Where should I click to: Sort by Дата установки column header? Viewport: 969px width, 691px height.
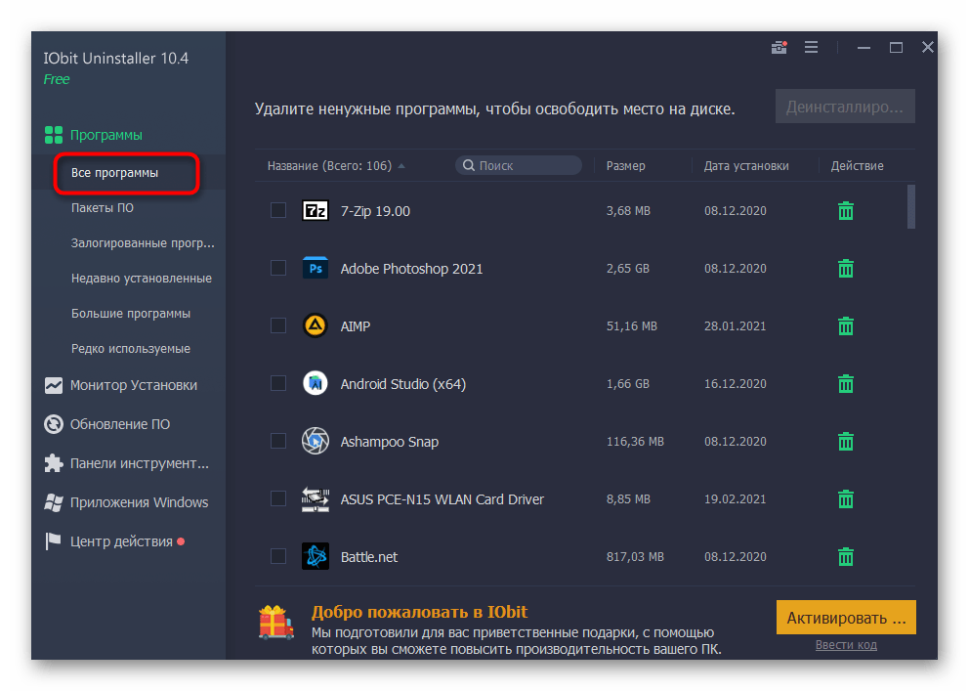click(746, 165)
